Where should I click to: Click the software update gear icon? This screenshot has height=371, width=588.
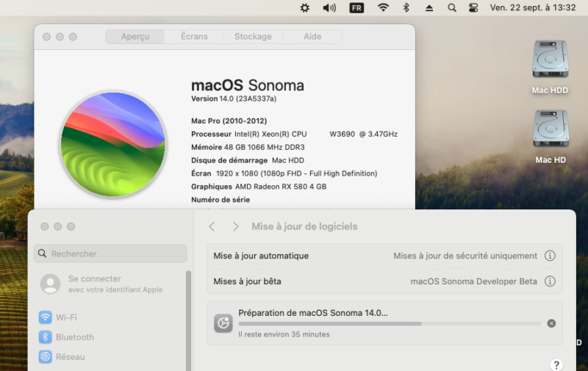(x=223, y=323)
